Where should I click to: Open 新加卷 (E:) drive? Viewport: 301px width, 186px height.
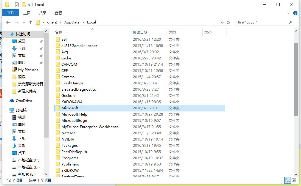(x=27, y=174)
